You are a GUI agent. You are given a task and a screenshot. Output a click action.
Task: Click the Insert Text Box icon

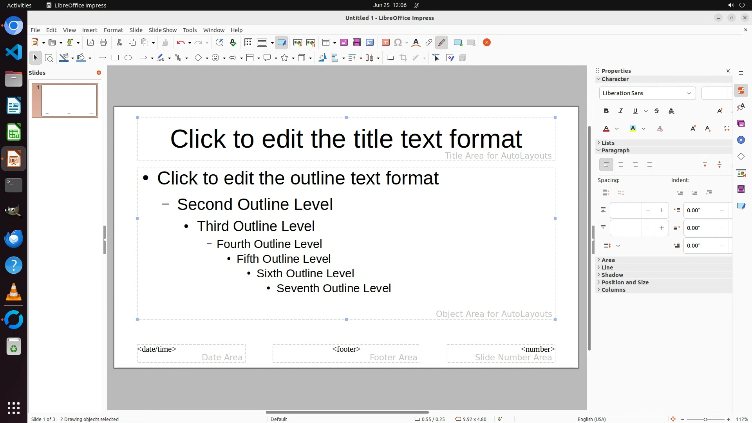pyautogui.click(x=385, y=43)
